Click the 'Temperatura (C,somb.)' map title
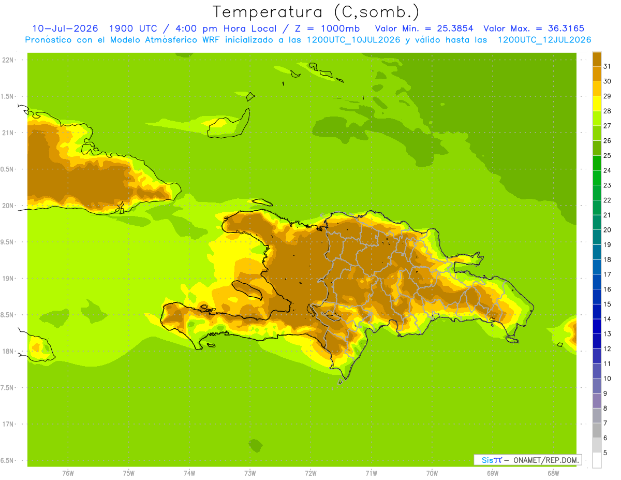The width and height of the screenshot is (621, 480). tap(316, 12)
